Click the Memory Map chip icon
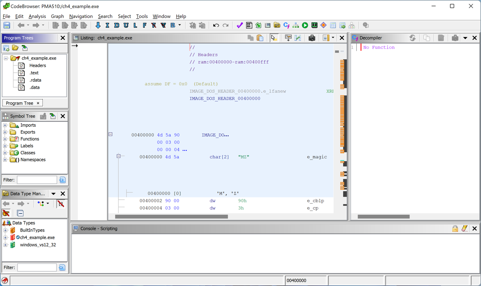The image size is (481, 286). coord(314,26)
